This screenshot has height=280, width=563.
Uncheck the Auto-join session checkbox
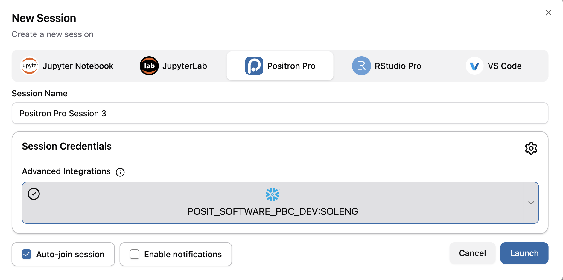[x=27, y=254]
